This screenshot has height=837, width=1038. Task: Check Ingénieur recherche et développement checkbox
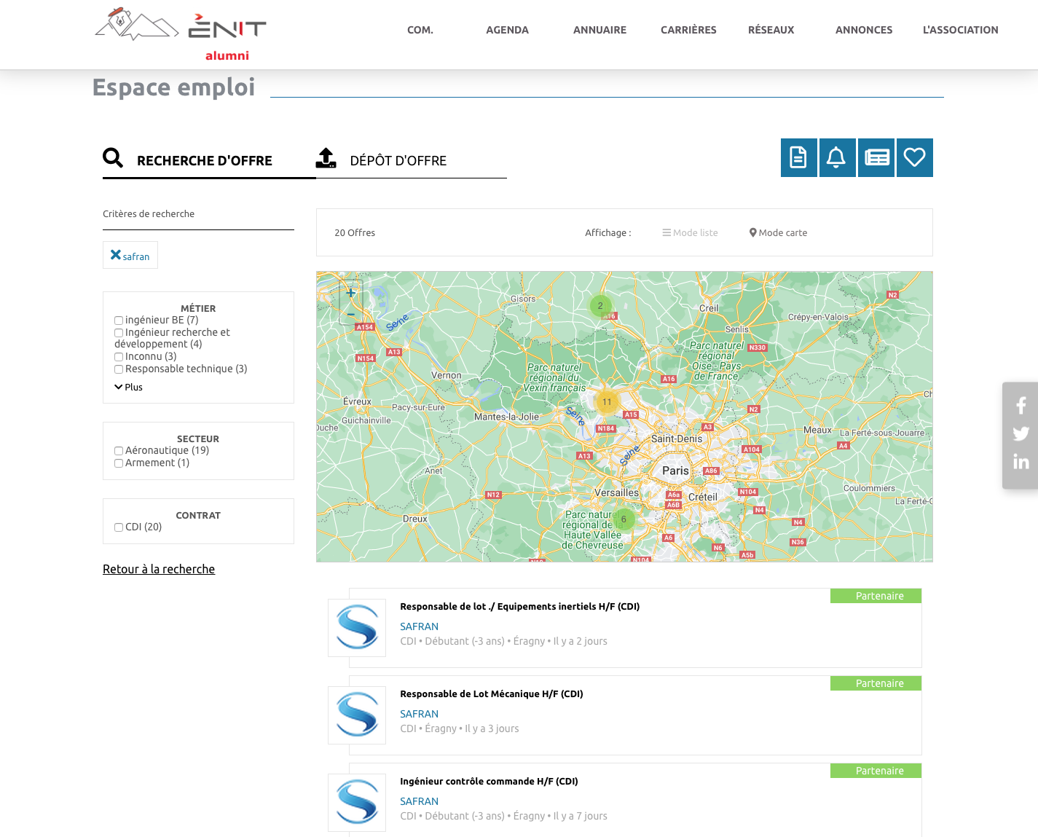(x=119, y=333)
